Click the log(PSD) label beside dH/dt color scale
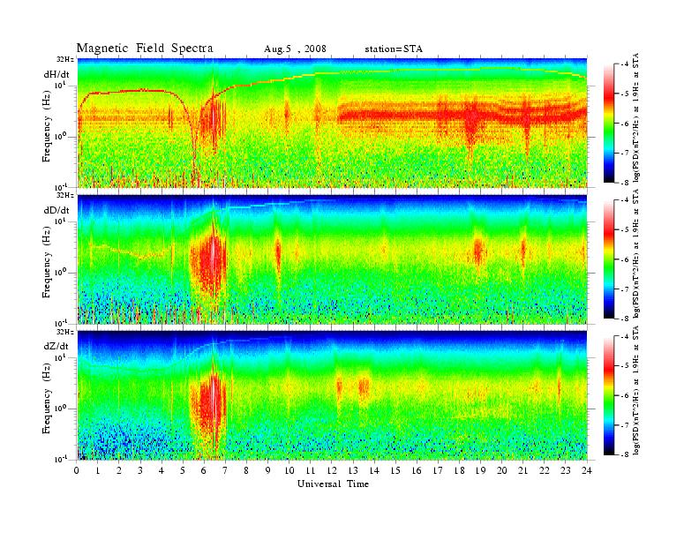This screenshot has height=540, width=699. 636,117
